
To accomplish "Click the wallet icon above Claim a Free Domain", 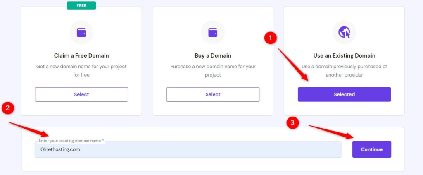I will click(81, 32).
